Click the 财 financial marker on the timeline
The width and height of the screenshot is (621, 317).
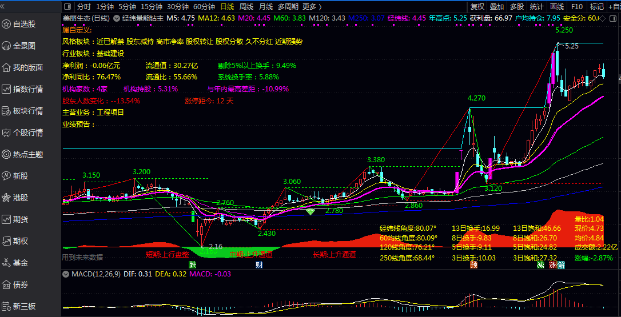pos(259,265)
